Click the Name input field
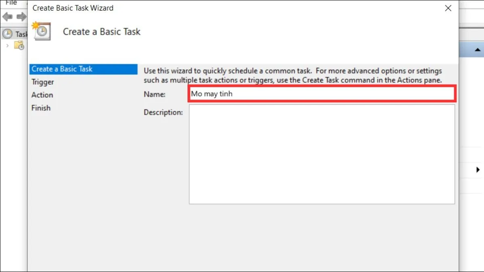The height and width of the screenshot is (272, 484). [x=321, y=93]
